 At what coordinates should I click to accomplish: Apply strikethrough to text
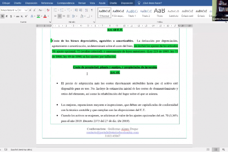coord(18,16)
